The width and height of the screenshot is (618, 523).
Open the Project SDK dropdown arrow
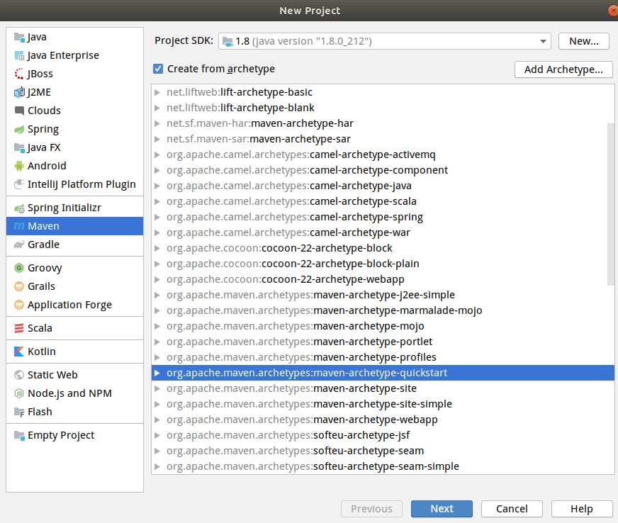coord(543,41)
